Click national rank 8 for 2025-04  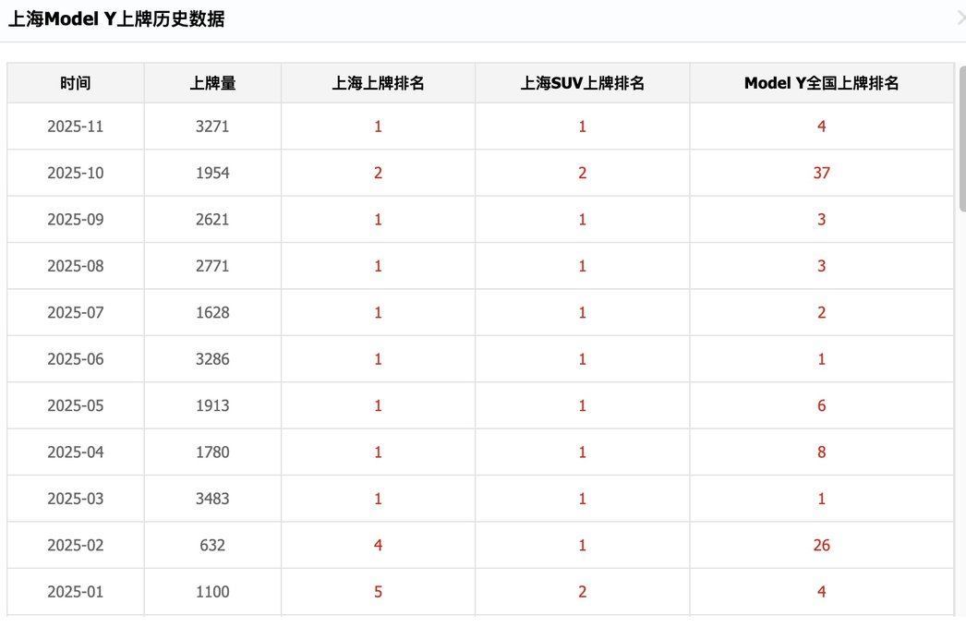(821, 452)
